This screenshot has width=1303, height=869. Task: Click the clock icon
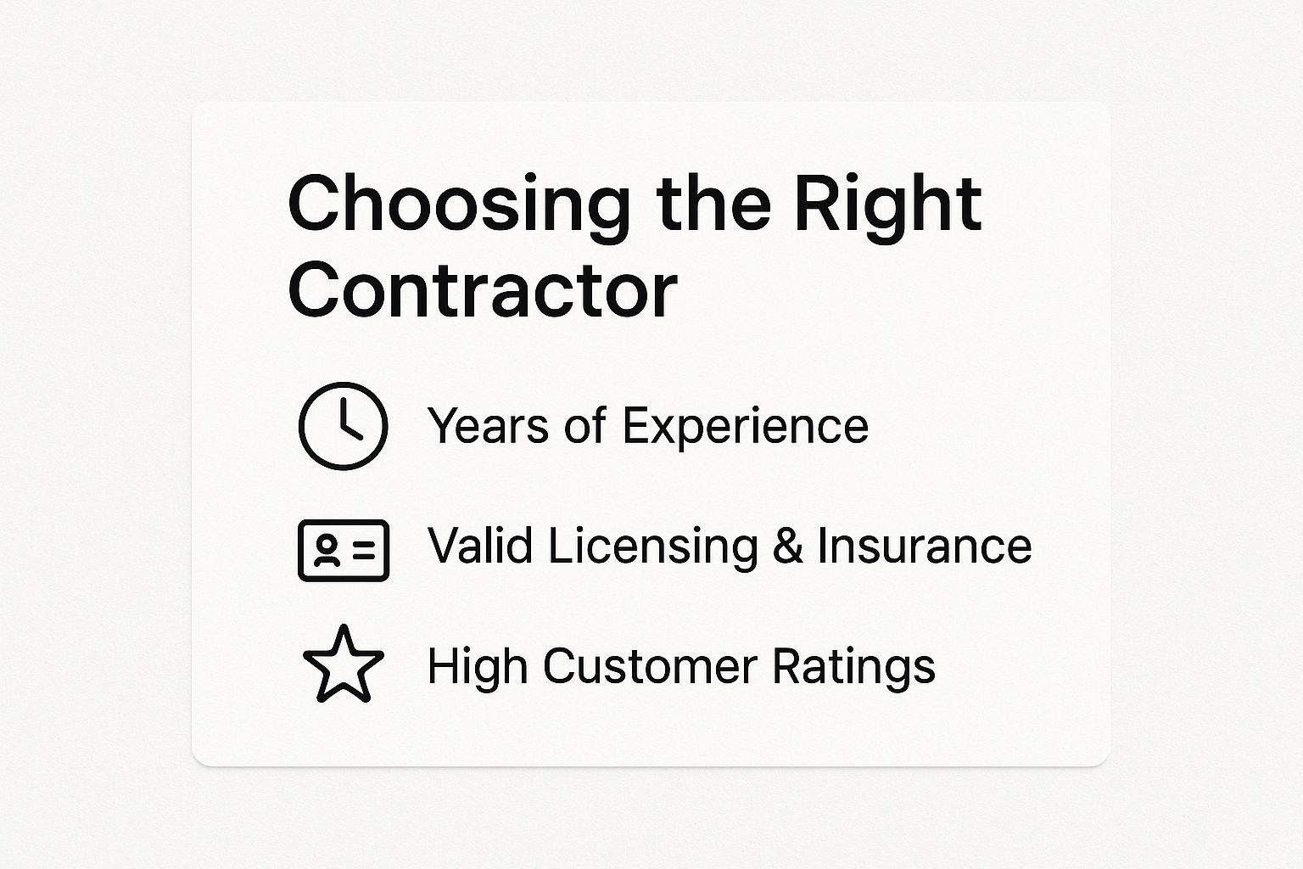343,425
